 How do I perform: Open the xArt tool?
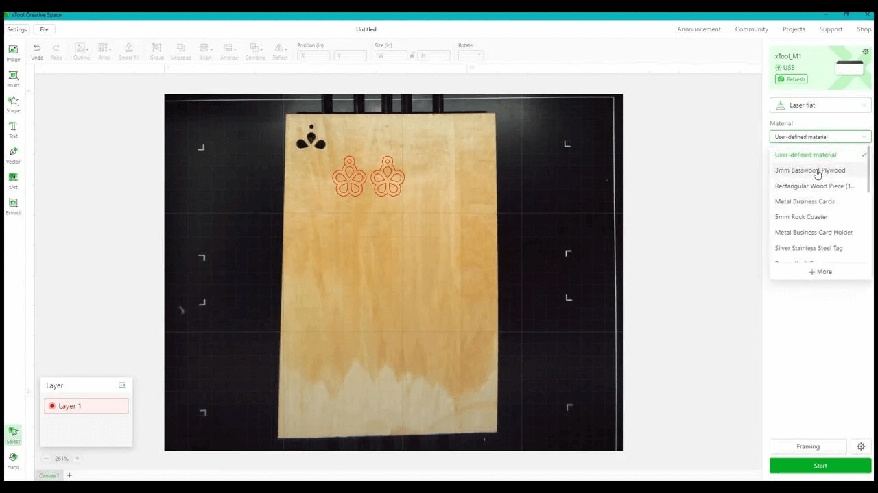(x=13, y=181)
